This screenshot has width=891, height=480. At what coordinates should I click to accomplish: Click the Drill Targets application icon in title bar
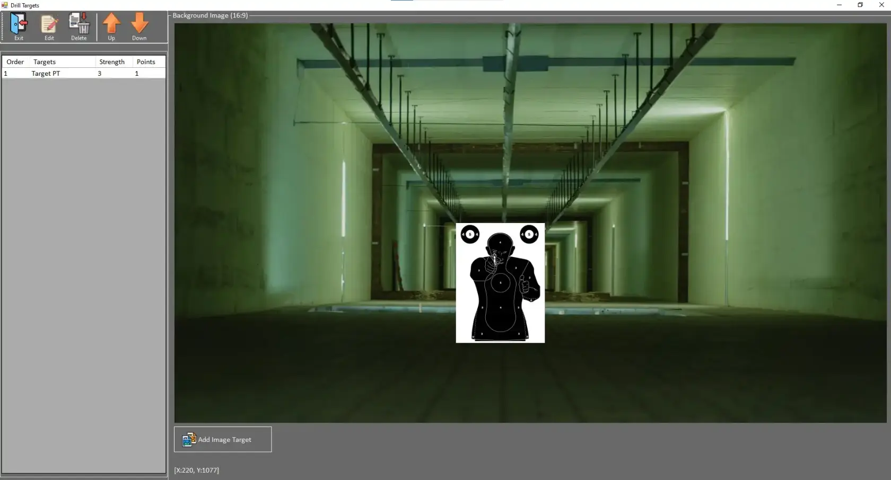click(x=4, y=5)
